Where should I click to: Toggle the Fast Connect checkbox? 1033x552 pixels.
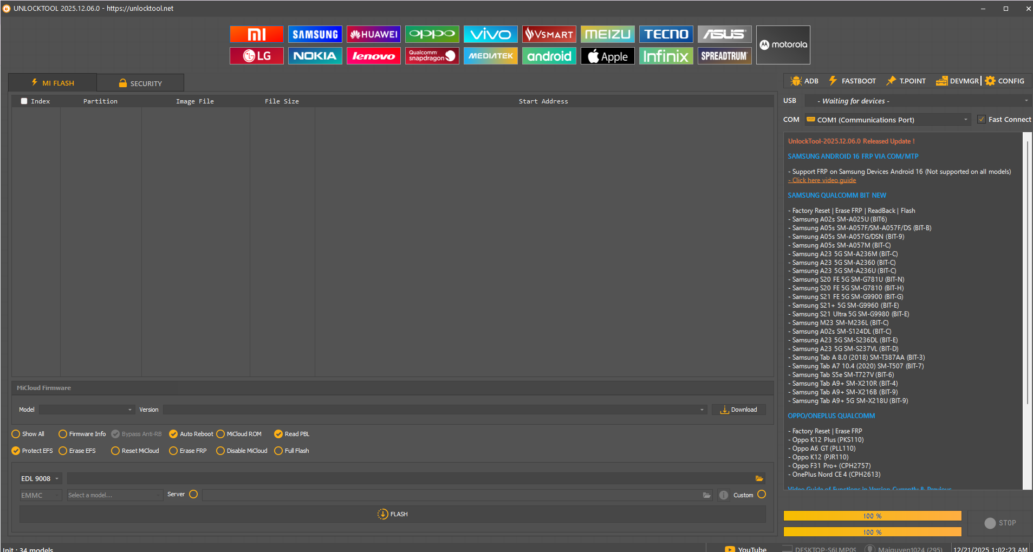[x=981, y=119]
